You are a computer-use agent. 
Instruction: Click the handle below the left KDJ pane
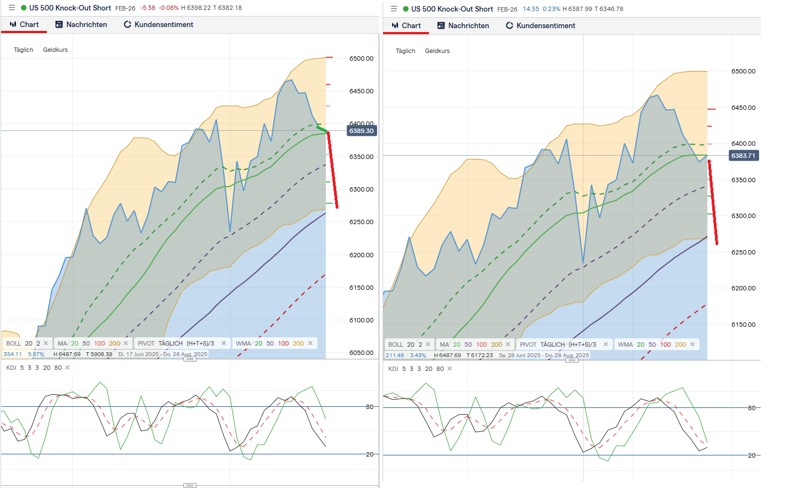(190, 485)
